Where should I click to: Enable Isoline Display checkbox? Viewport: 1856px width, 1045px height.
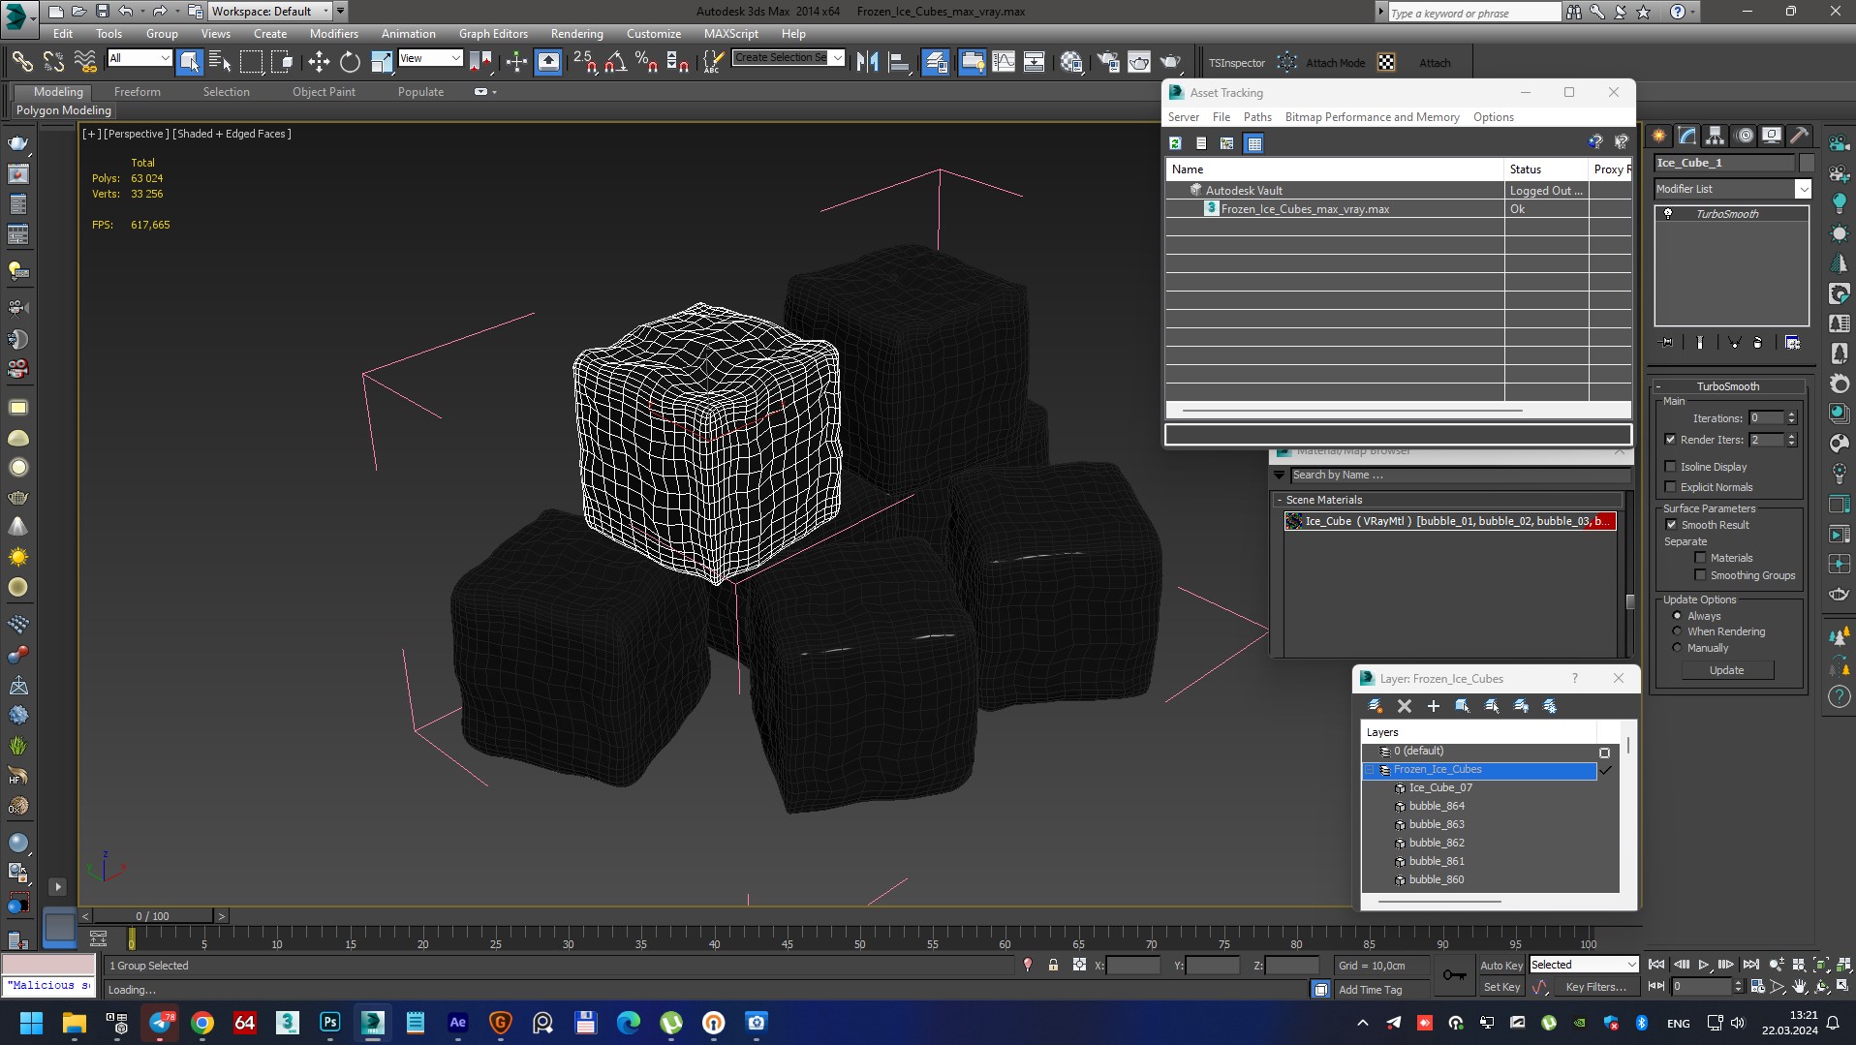pyautogui.click(x=1671, y=467)
